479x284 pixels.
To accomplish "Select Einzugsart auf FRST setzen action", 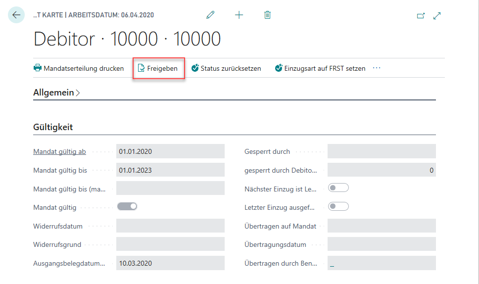I will click(325, 68).
